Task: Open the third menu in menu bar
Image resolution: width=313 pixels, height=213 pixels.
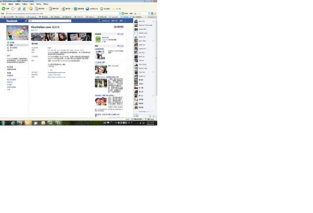Action: tap(18, 4)
